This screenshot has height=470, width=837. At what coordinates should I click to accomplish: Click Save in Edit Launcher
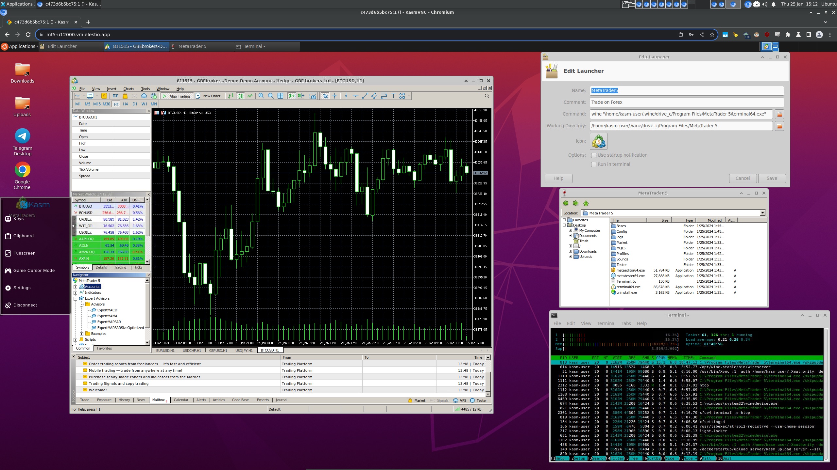[772, 178]
